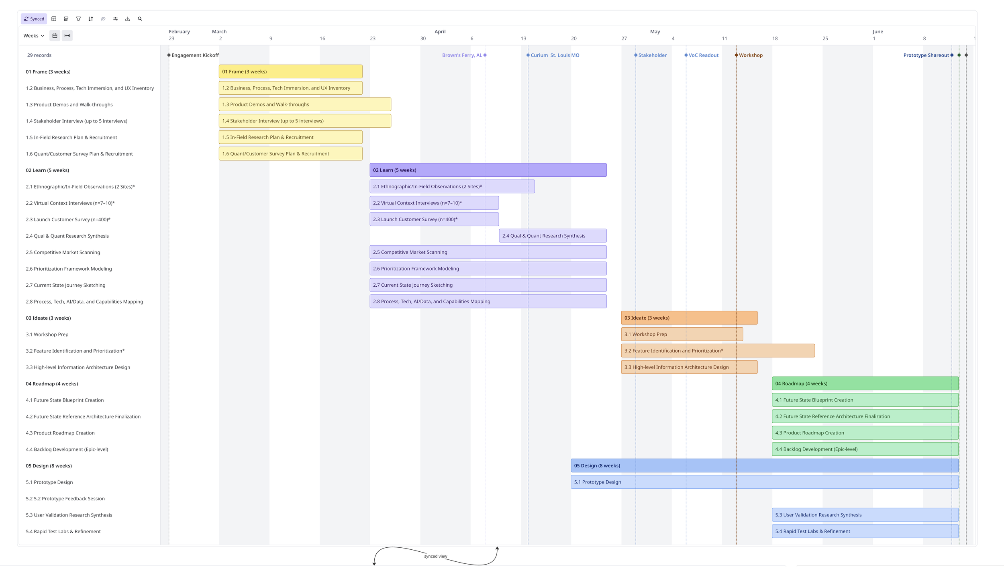1004x567 pixels.
Task: Select the 03 Ideate (3 weeks) list row
Action: [x=90, y=318]
